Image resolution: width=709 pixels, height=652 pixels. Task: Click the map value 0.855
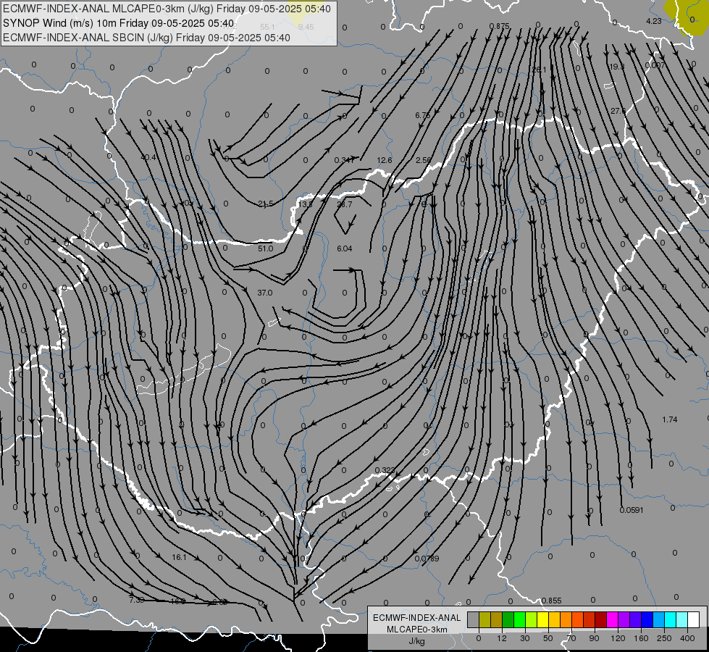pyautogui.click(x=552, y=601)
